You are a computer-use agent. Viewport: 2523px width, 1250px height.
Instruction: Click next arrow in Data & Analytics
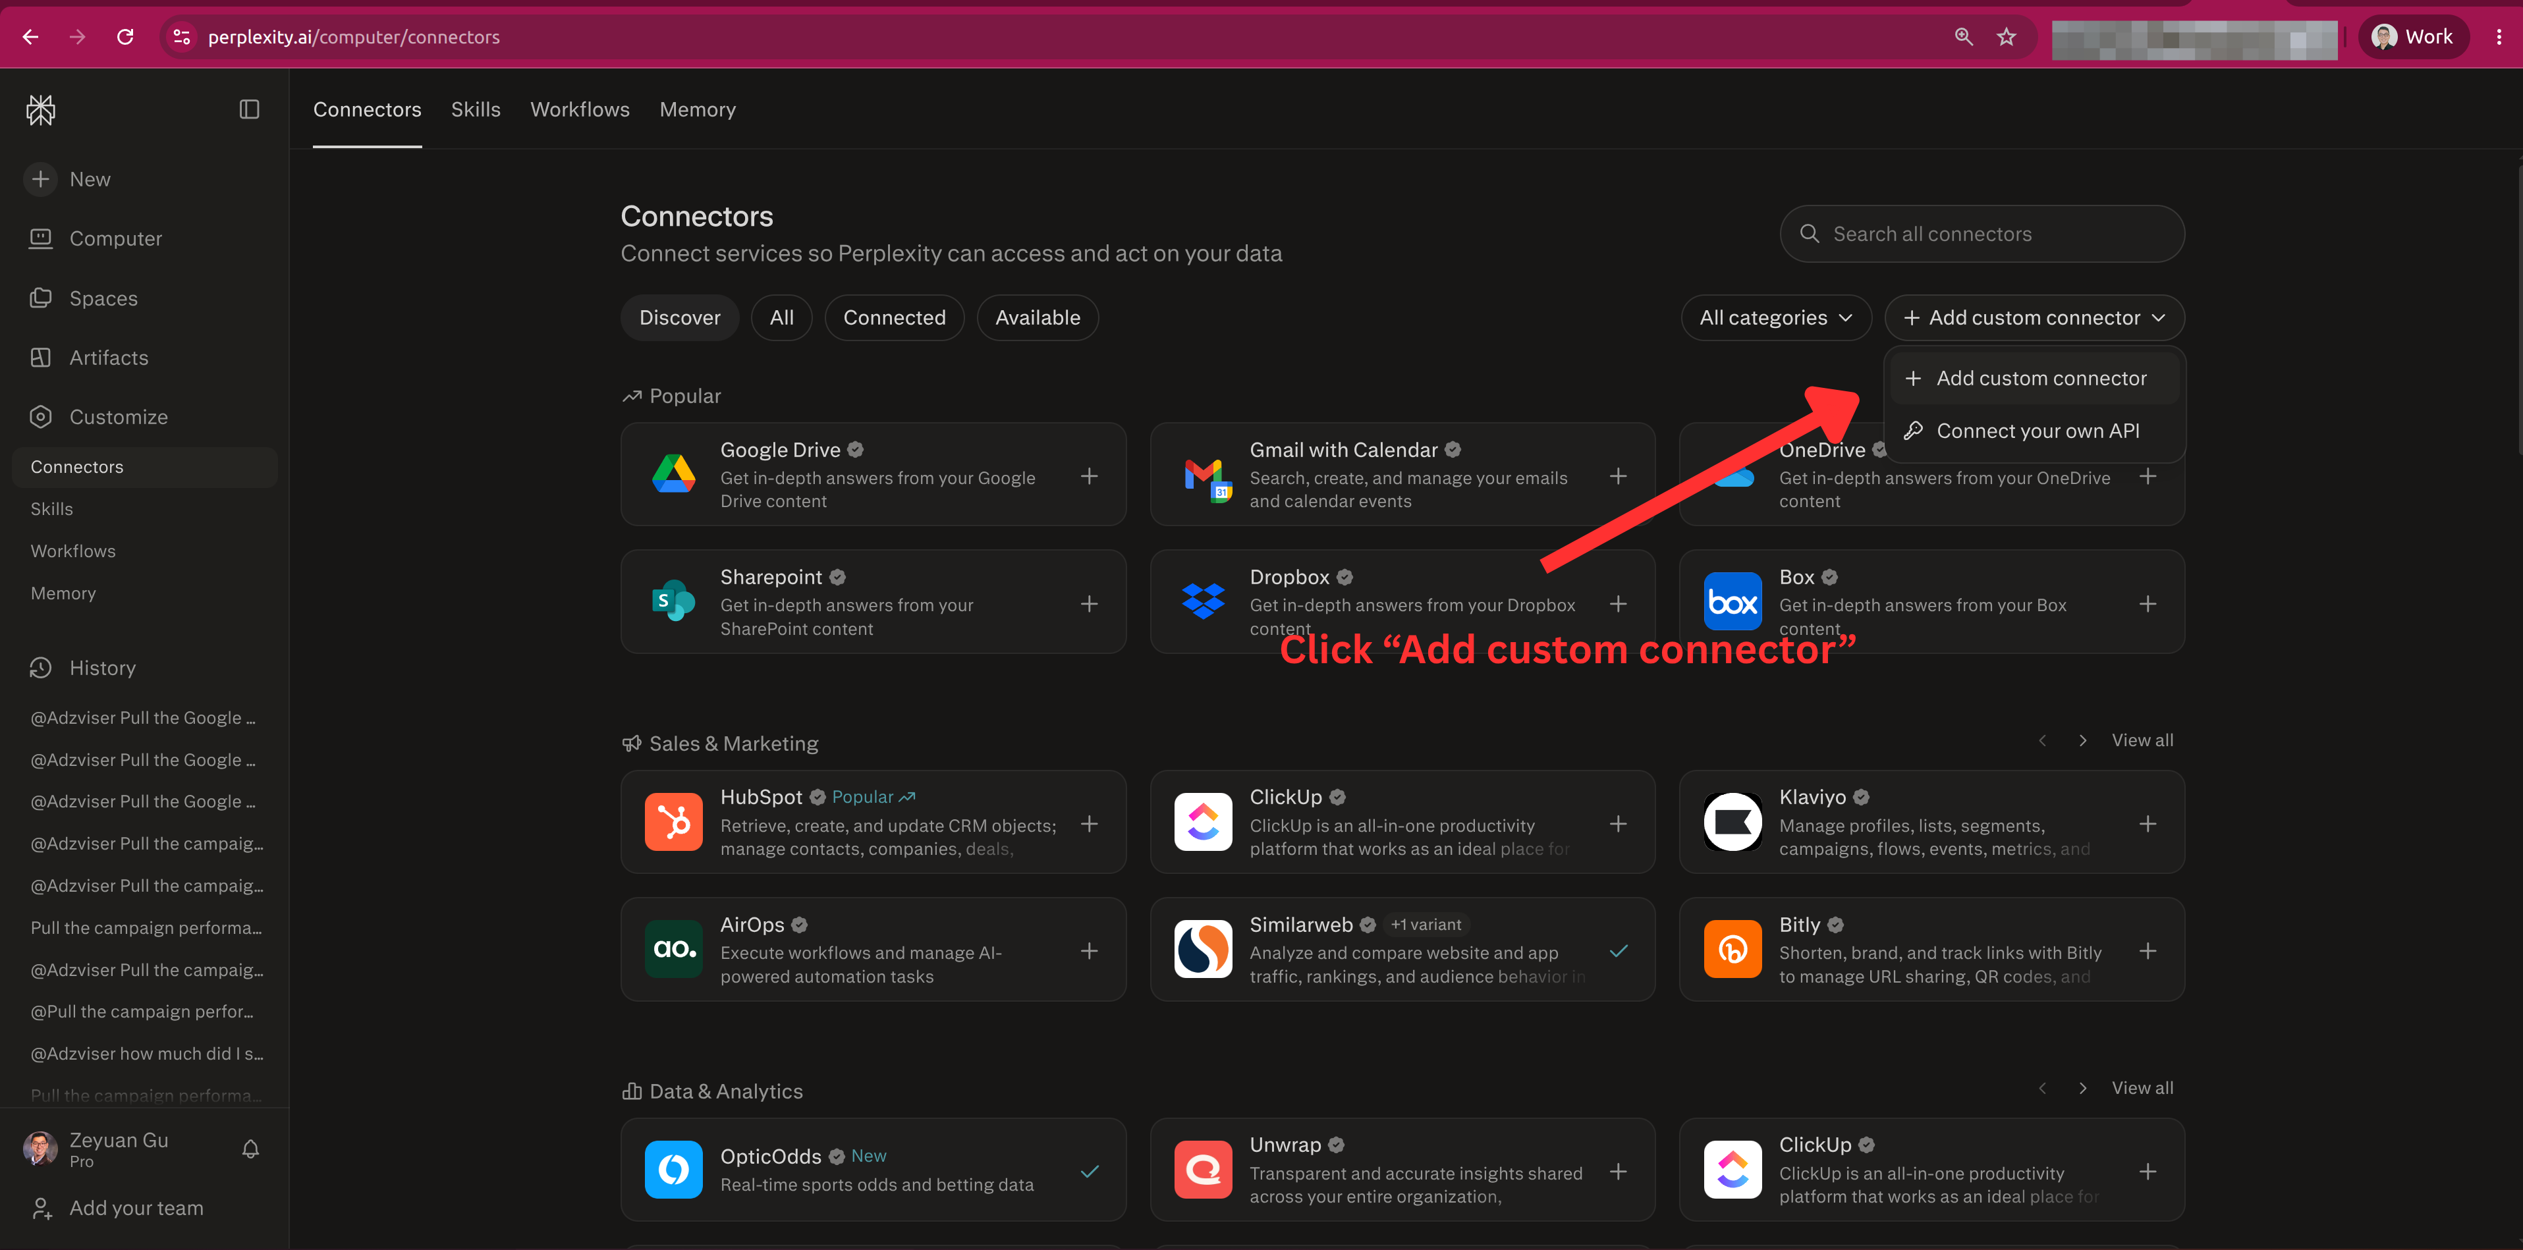2082,1089
